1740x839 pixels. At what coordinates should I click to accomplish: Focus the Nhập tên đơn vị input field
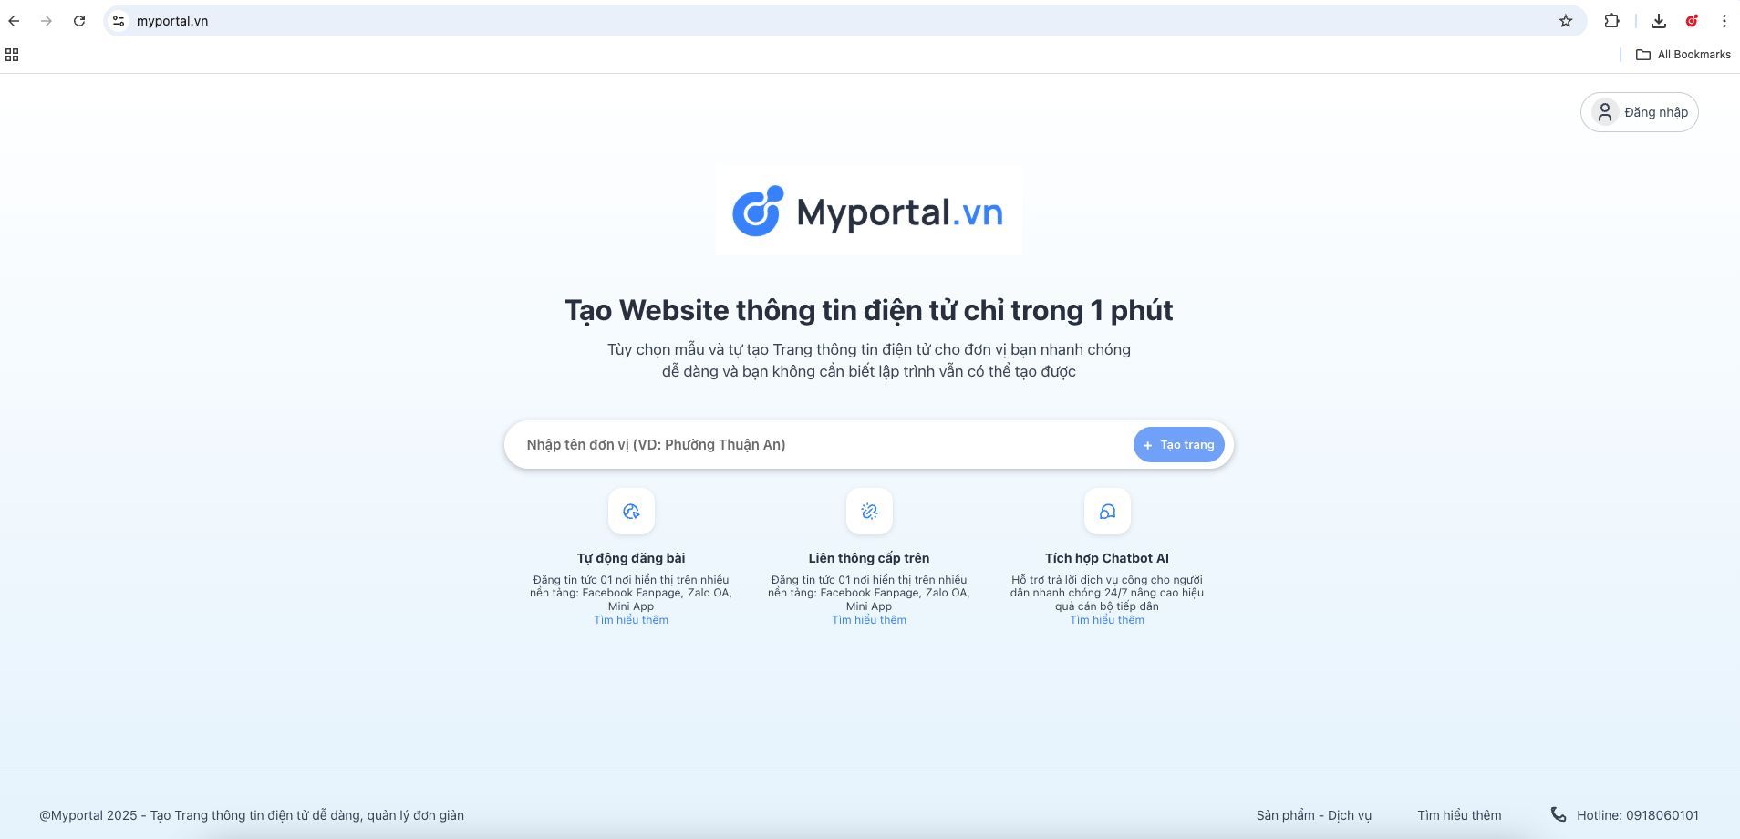tap(821, 445)
